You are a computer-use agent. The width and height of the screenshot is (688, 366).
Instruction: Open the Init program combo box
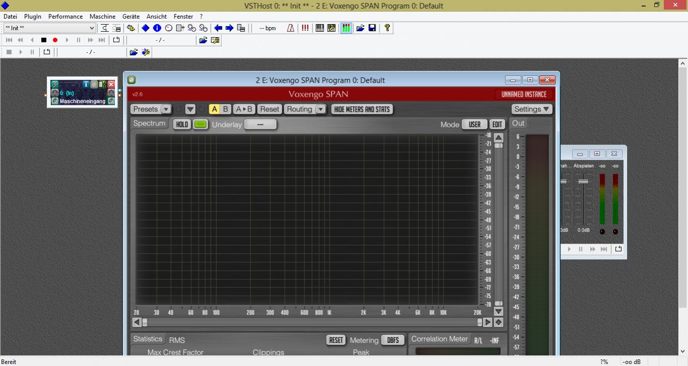(49, 28)
